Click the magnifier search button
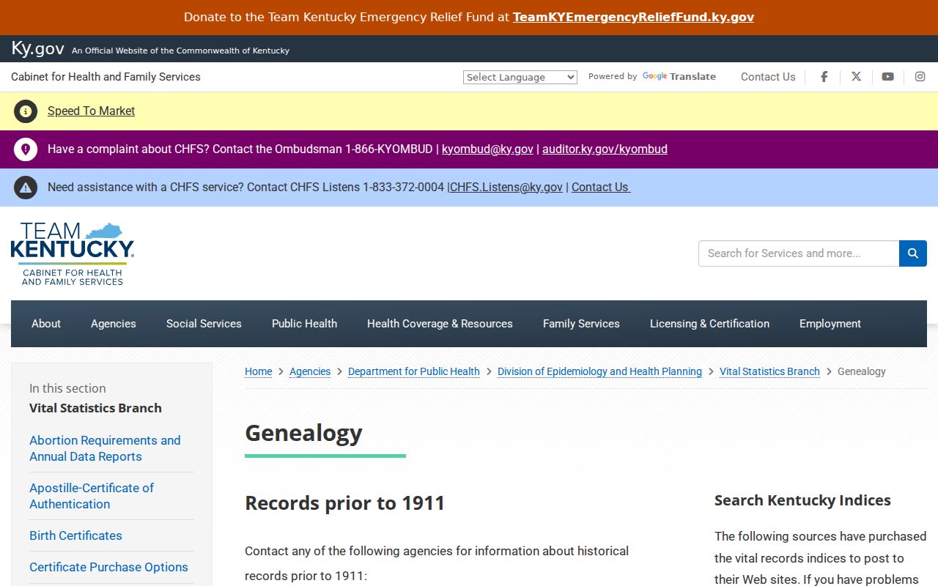The width and height of the screenshot is (938, 586). [x=913, y=253]
